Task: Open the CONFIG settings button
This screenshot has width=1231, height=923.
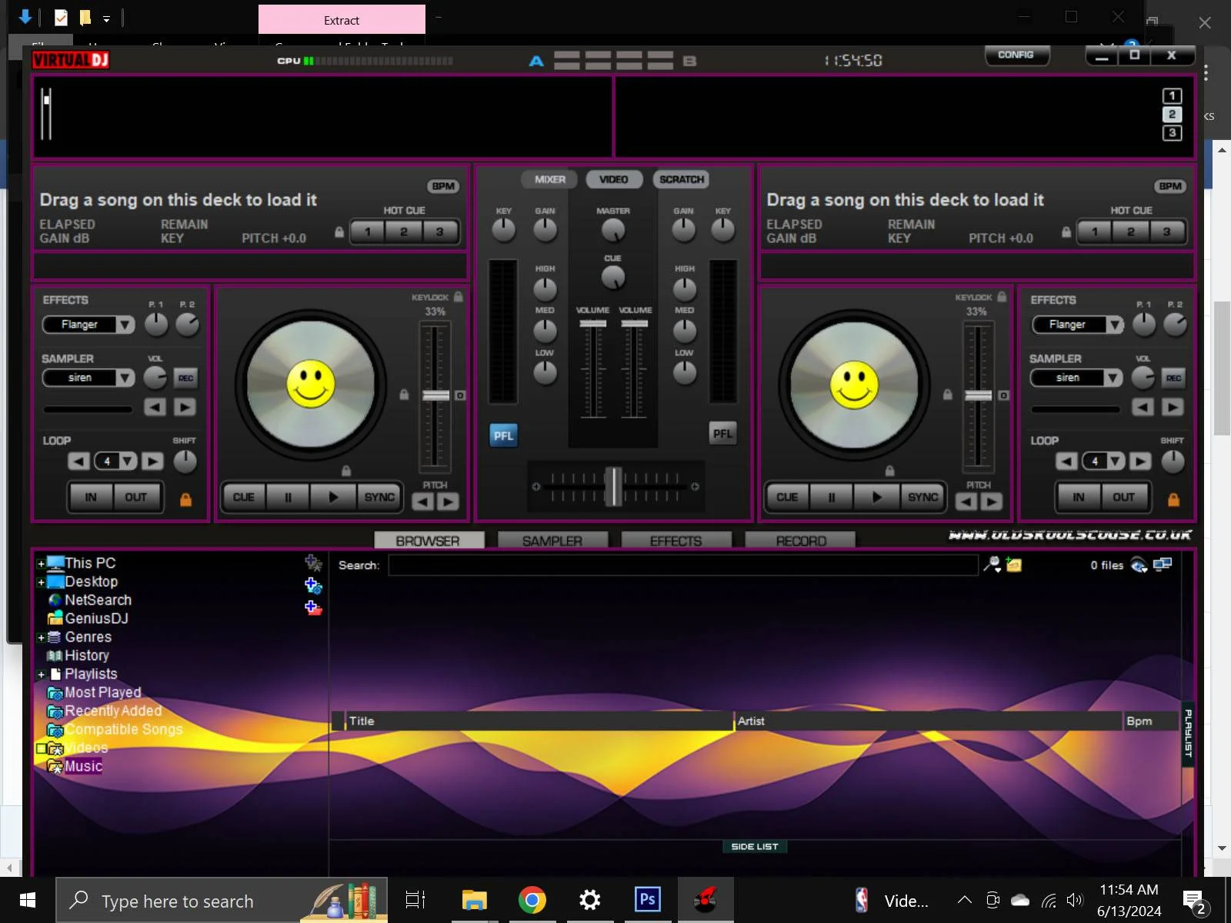Action: (x=1016, y=55)
